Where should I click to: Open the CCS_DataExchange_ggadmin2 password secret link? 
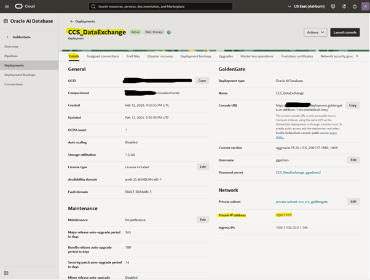(298, 173)
